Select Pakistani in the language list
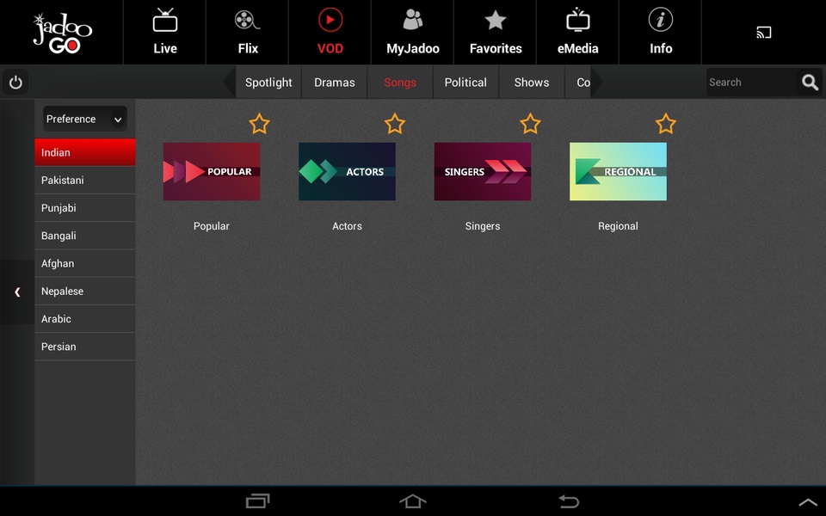The width and height of the screenshot is (826, 516). click(85, 180)
